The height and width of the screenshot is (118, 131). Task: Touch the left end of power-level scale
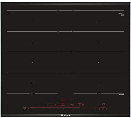(32, 109)
